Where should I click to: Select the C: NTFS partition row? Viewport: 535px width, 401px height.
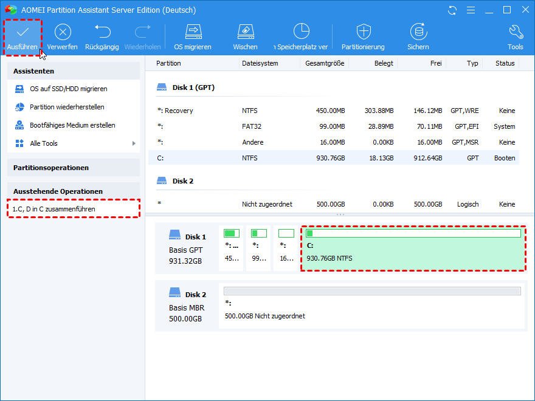334,158
